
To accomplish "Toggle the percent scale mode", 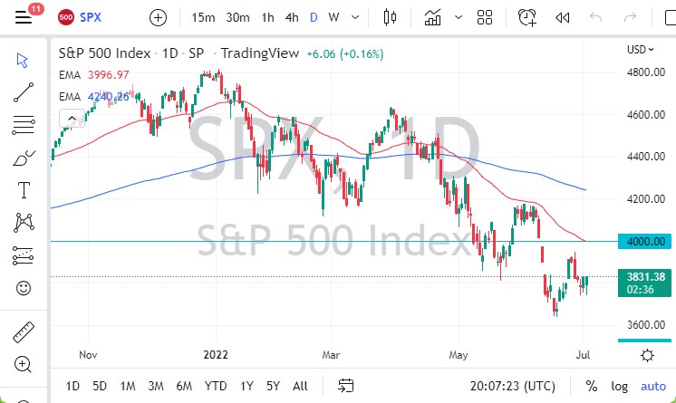I will (x=591, y=386).
